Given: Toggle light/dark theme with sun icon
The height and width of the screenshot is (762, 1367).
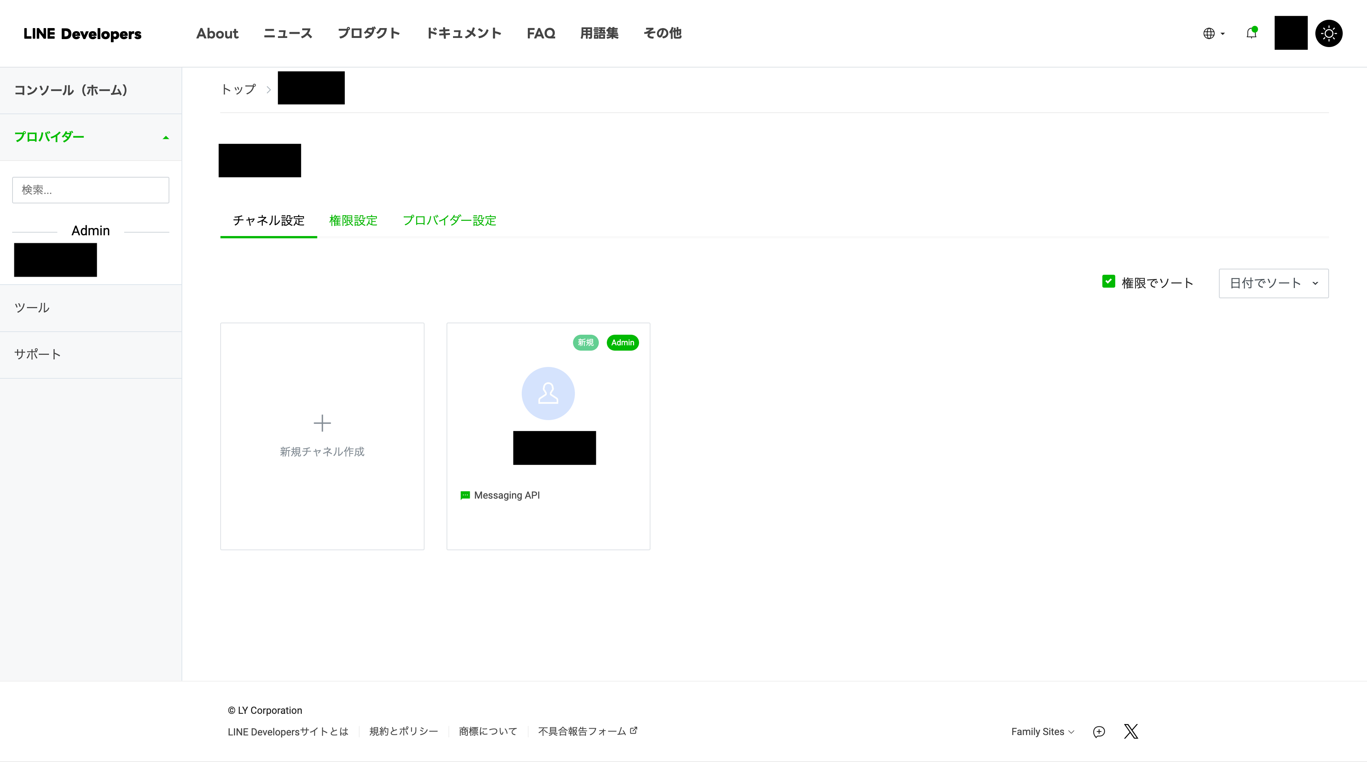Looking at the screenshot, I should click(1329, 33).
